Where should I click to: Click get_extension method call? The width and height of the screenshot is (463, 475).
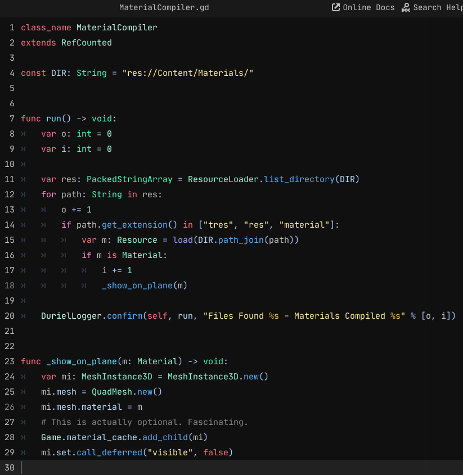tap(134, 225)
